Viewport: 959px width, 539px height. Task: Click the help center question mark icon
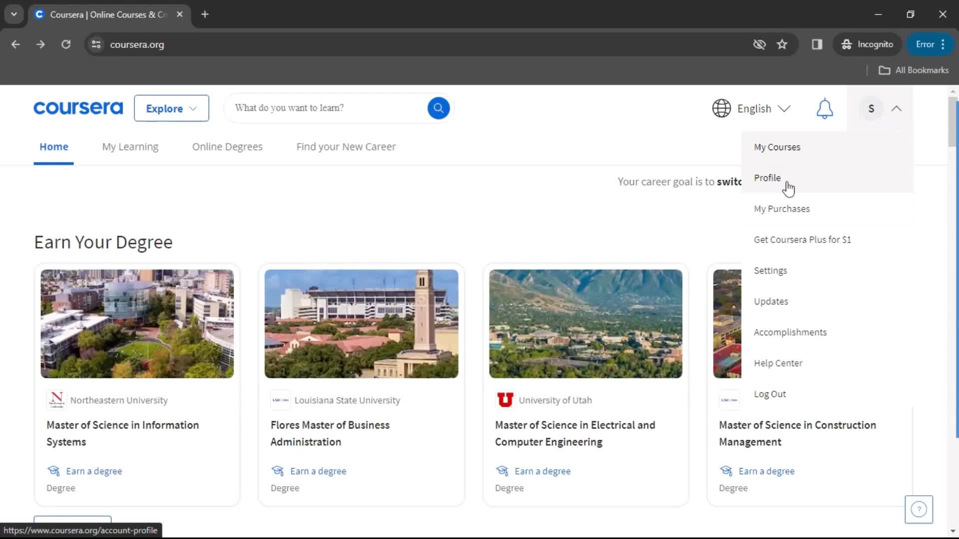[919, 509]
